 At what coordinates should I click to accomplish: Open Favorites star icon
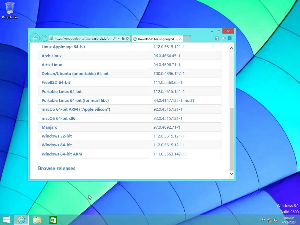coord(223,38)
